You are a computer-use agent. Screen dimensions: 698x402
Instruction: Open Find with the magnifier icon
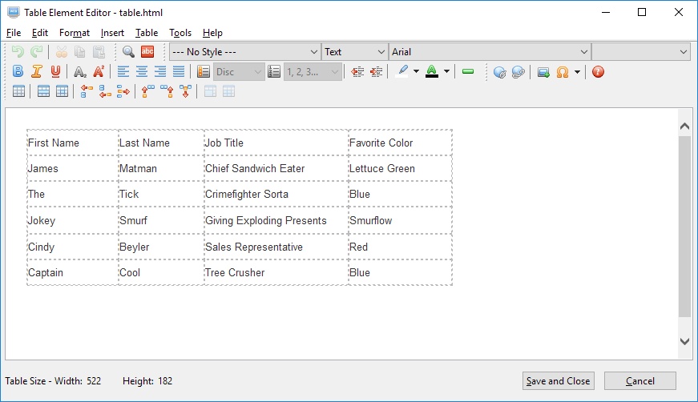pyautogui.click(x=129, y=52)
